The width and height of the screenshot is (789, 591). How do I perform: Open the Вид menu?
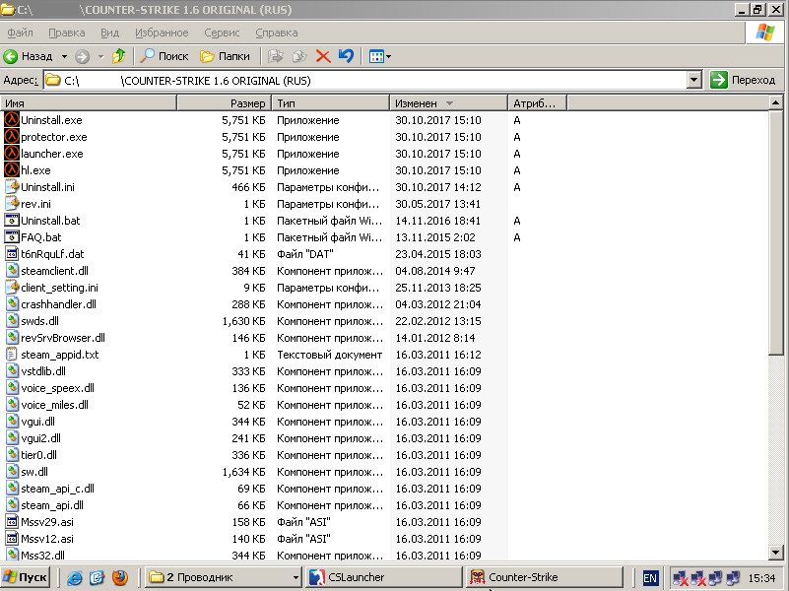pos(109,33)
